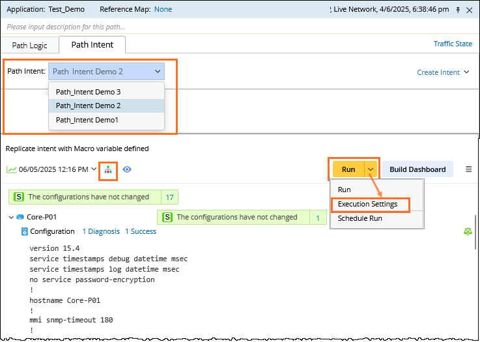Click the S status icon in Core-P01 banner
This screenshot has height=342, width=480.
tap(167, 217)
